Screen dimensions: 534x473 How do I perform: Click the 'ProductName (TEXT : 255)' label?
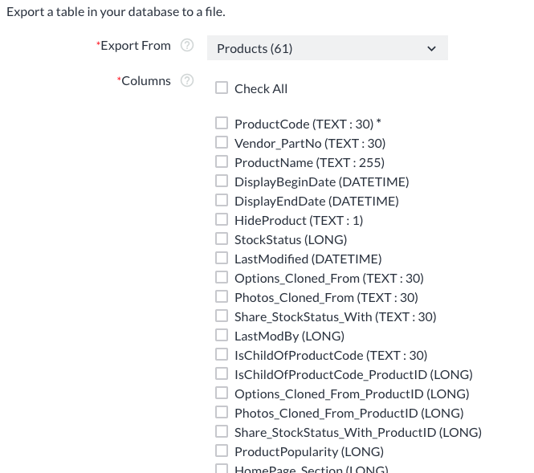pyautogui.click(x=310, y=163)
